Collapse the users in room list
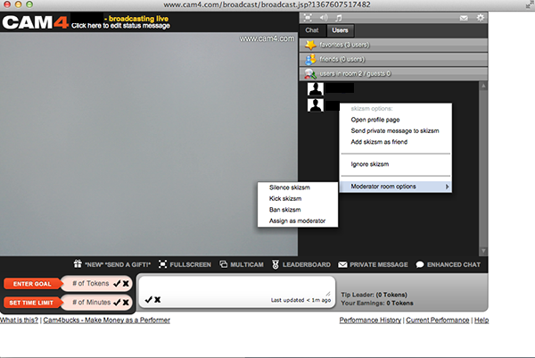Viewport: 535px width, 358px height. coord(392,73)
